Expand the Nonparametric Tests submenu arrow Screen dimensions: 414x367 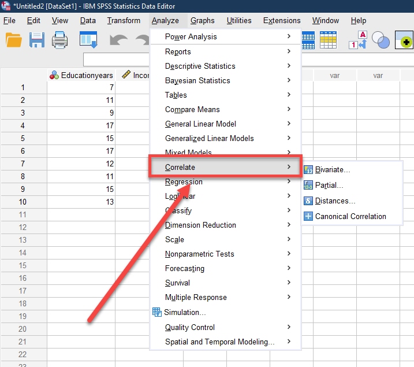[289, 253]
